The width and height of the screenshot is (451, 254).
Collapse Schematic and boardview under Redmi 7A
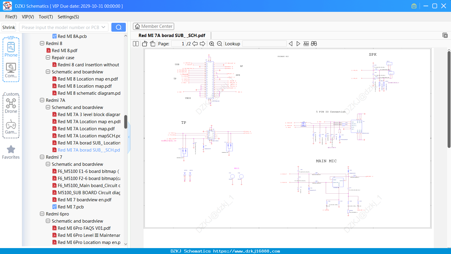48,107
